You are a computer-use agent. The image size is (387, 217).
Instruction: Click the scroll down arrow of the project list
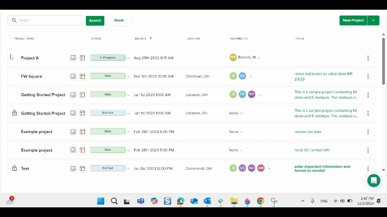coord(384,170)
